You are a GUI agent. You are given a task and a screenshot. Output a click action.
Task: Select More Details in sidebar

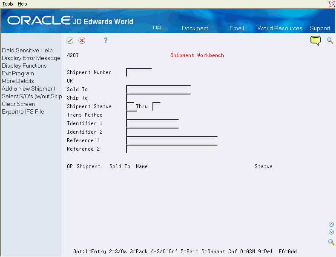click(18, 81)
